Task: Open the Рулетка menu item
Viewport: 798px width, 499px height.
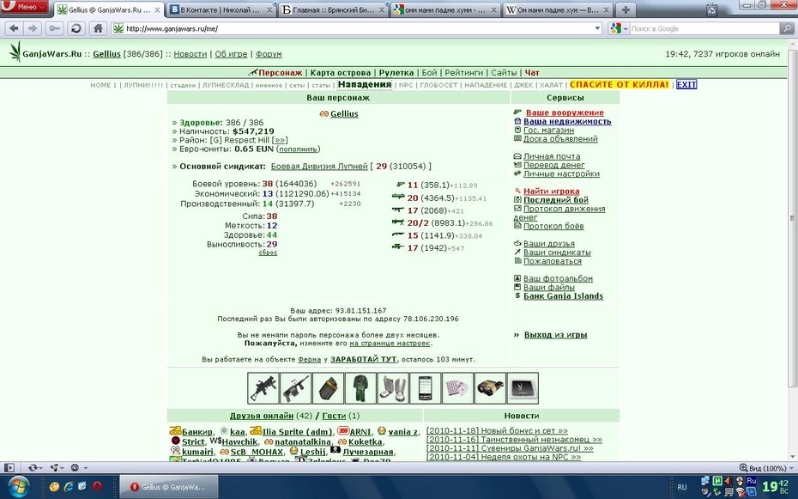Action: tap(396, 73)
